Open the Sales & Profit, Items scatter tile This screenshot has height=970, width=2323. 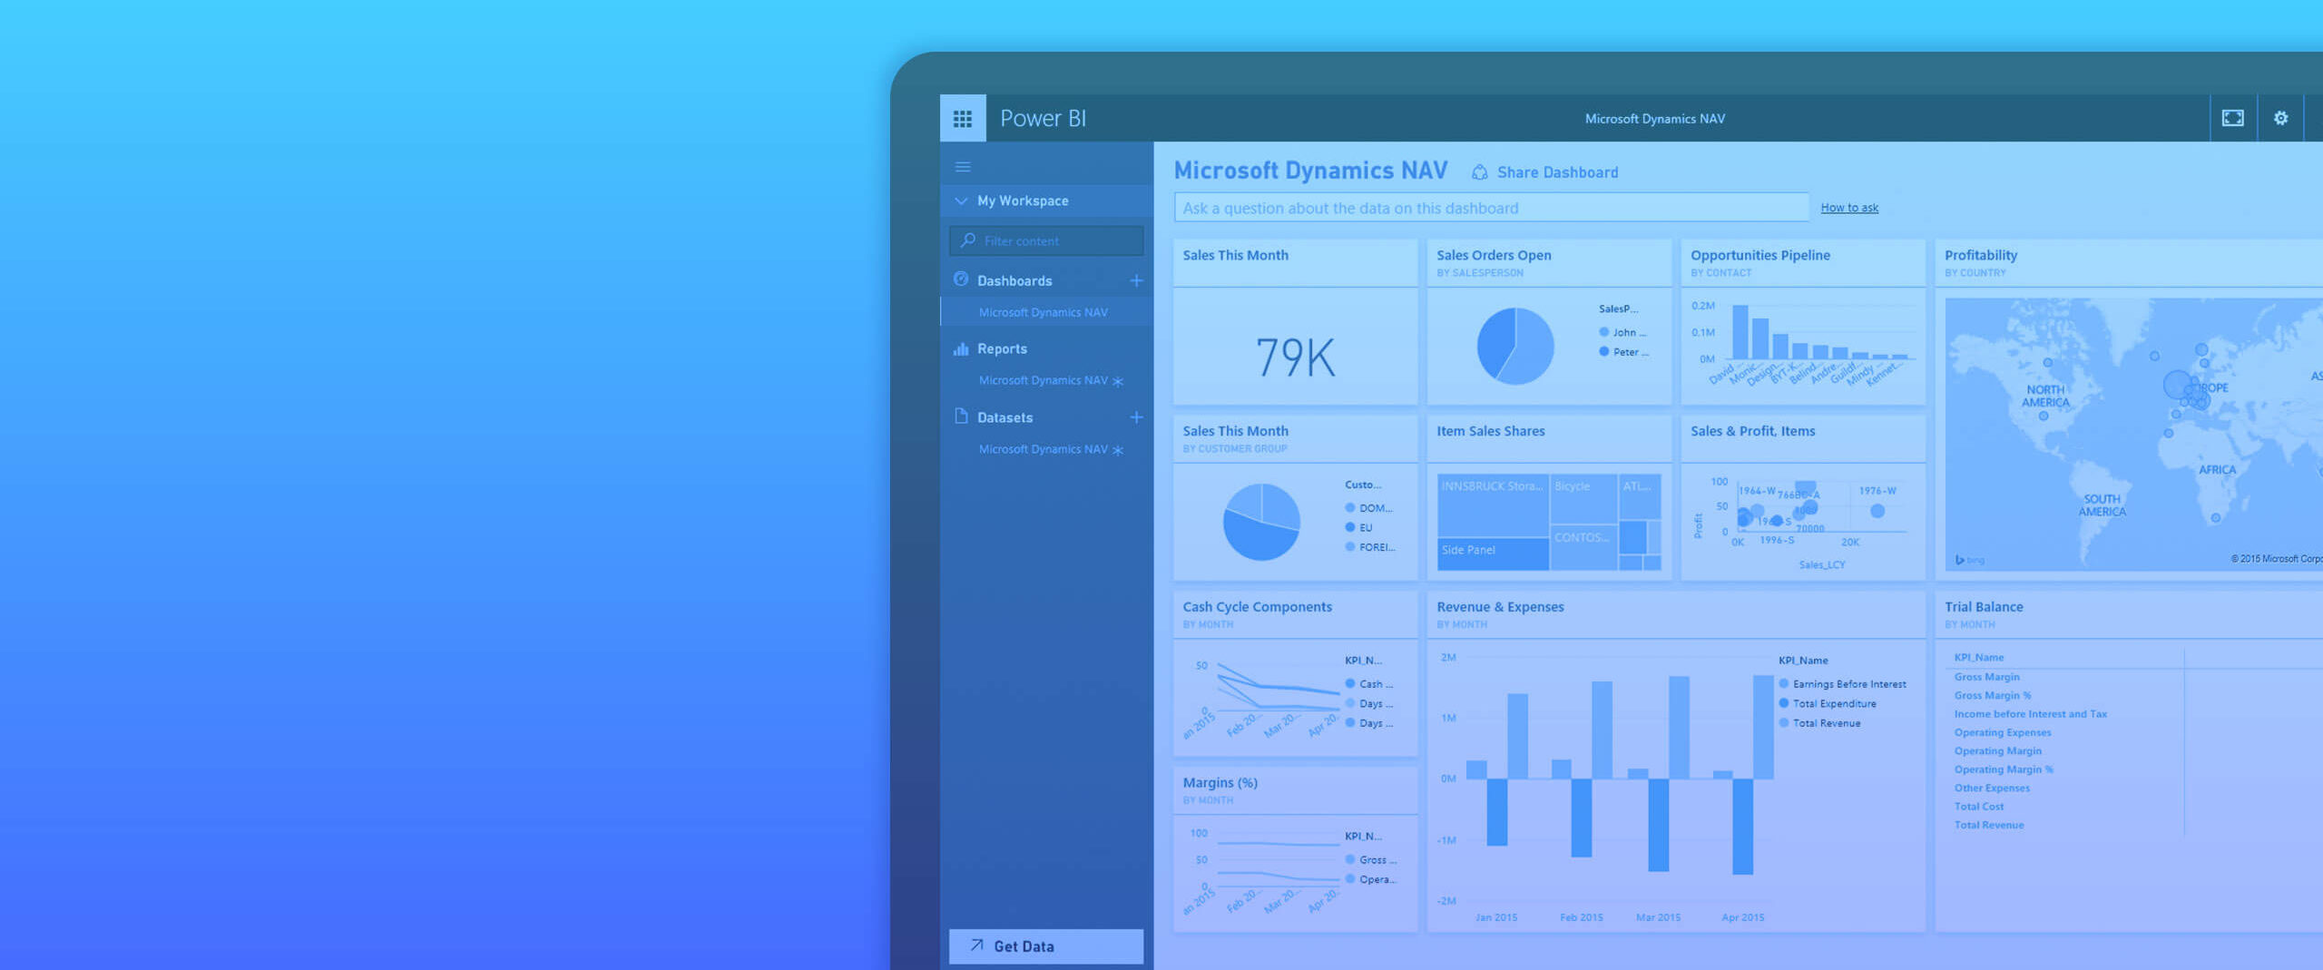[1803, 497]
